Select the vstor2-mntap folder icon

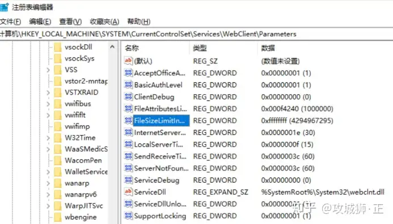click(x=58, y=81)
